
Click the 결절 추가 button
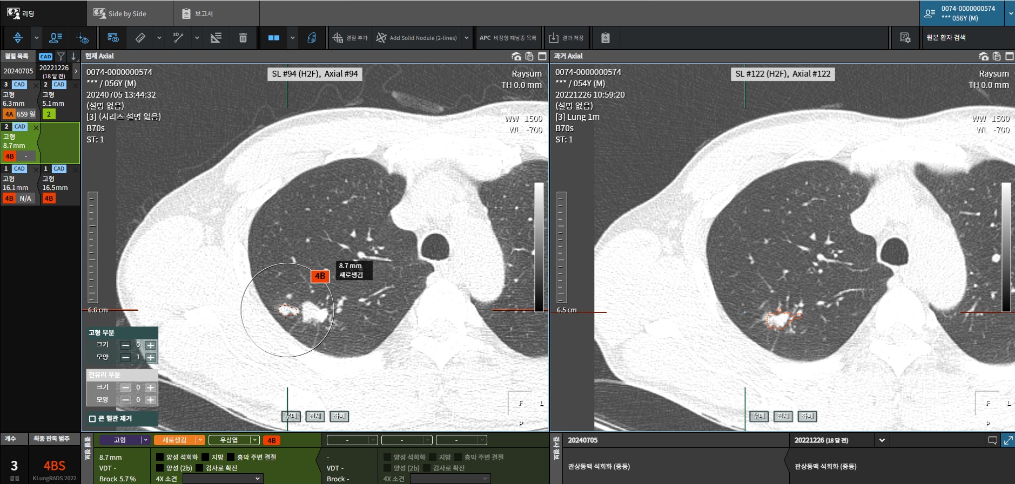350,38
